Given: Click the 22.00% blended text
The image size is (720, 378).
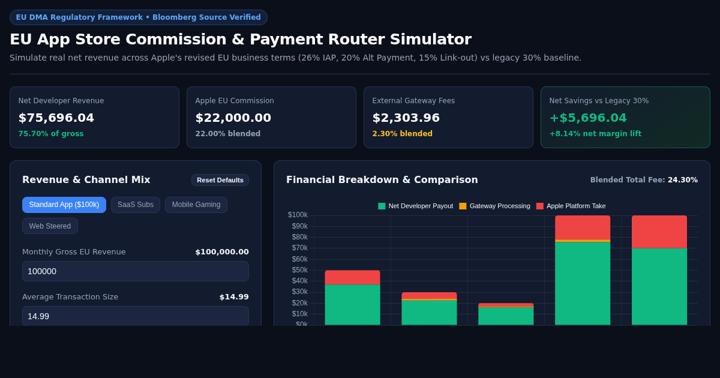Looking at the screenshot, I should (228, 134).
